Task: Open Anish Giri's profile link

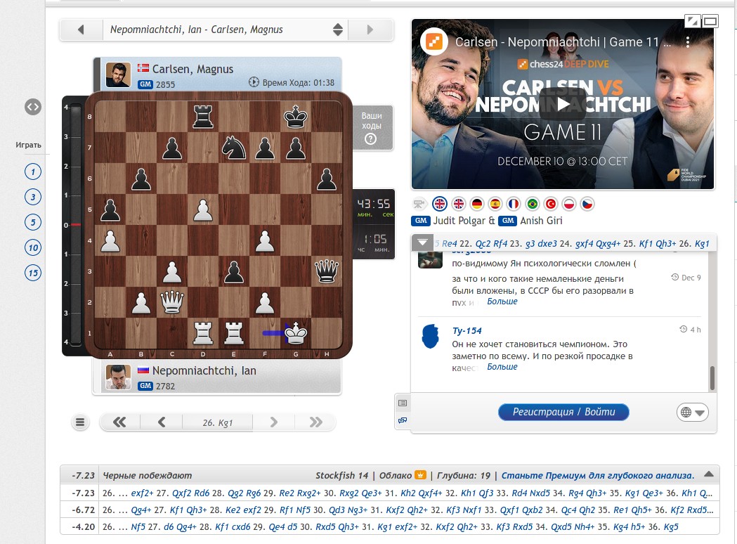Action: pos(541,221)
